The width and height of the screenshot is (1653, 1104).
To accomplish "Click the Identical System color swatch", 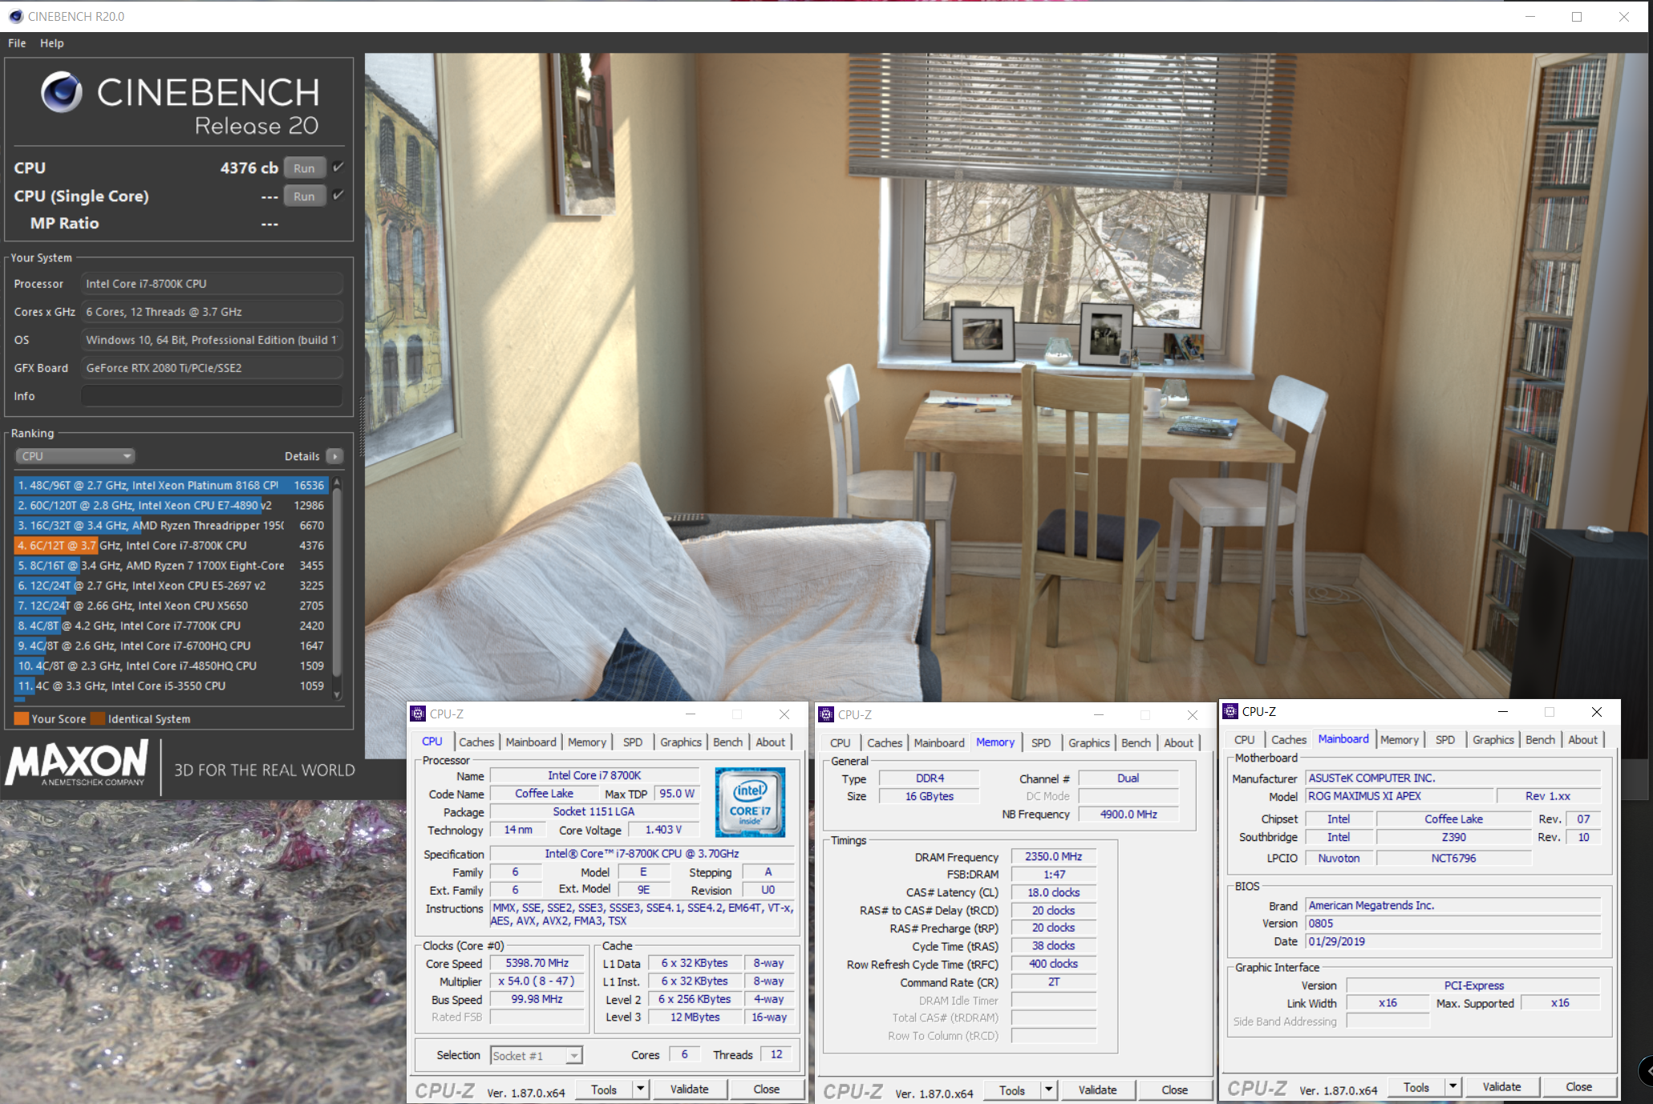I will pos(98,718).
